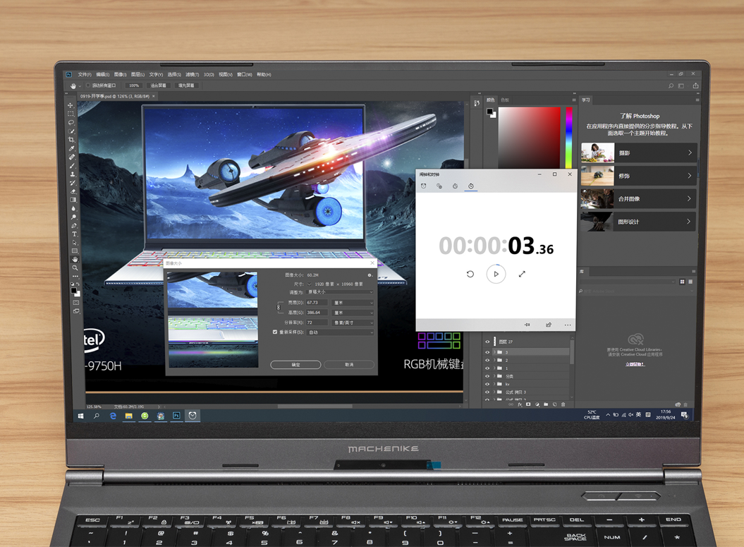Click the layer style fx icon
The image size is (744, 547).
(x=520, y=404)
